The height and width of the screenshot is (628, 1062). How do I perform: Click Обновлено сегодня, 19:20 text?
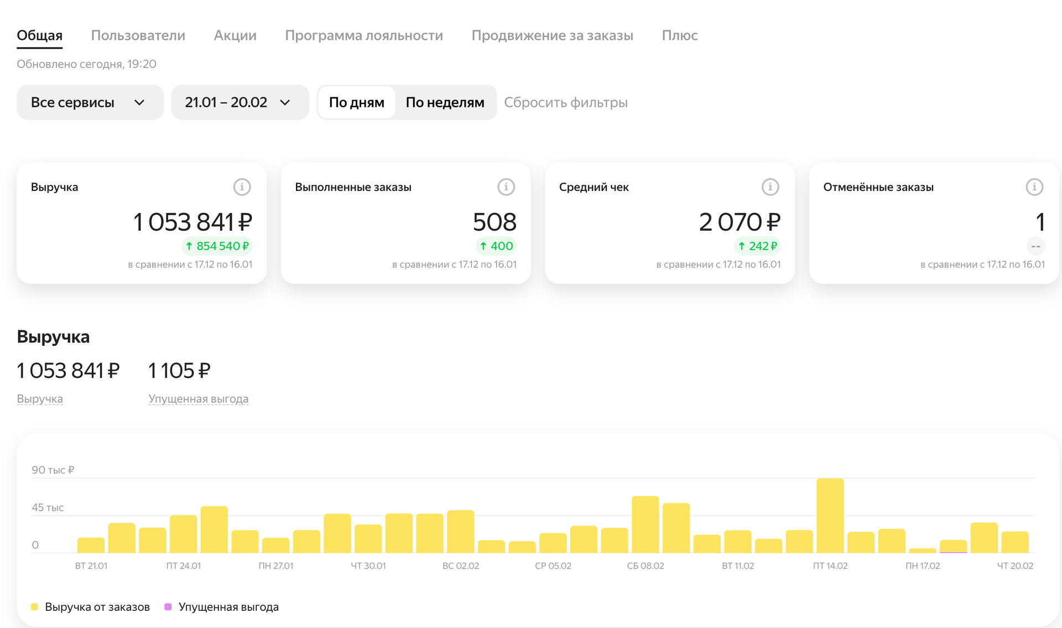pyautogui.click(x=86, y=64)
